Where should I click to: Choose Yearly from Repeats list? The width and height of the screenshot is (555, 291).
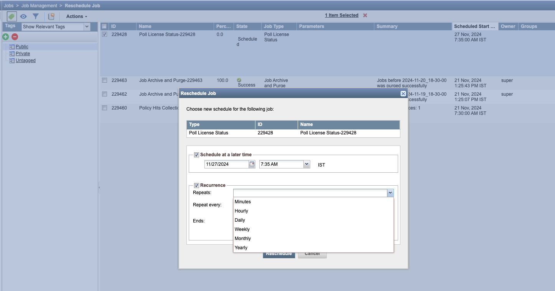tap(313, 248)
